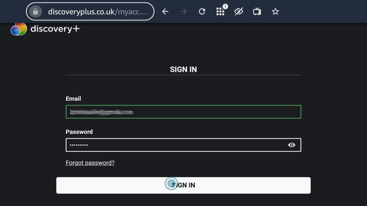Submit with the white SIGN IN button
Image resolution: width=367 pixels, height=206 pixels.
point(183,185)
